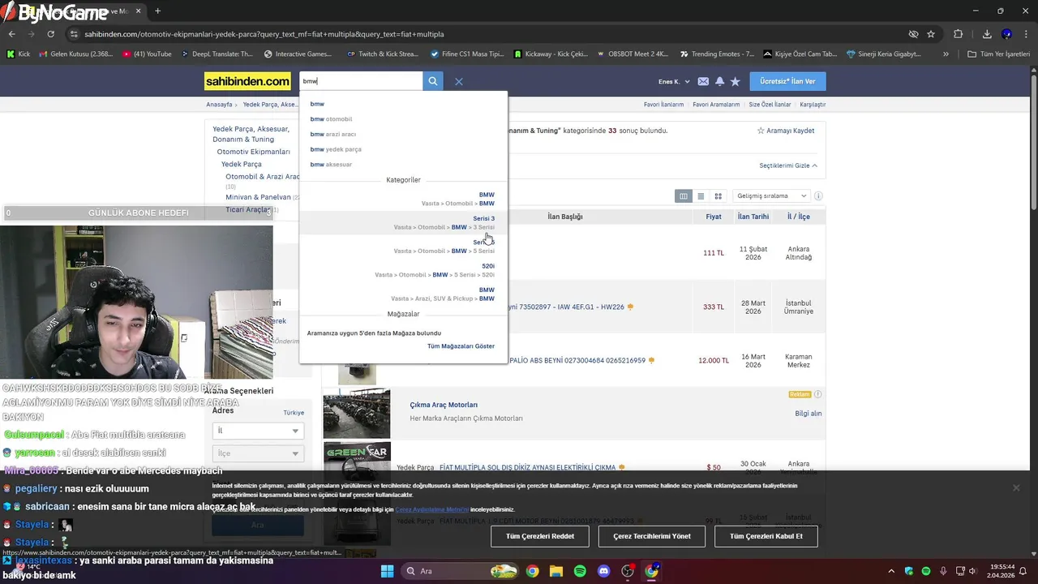Open the browser downloads icon

(987, 34)
